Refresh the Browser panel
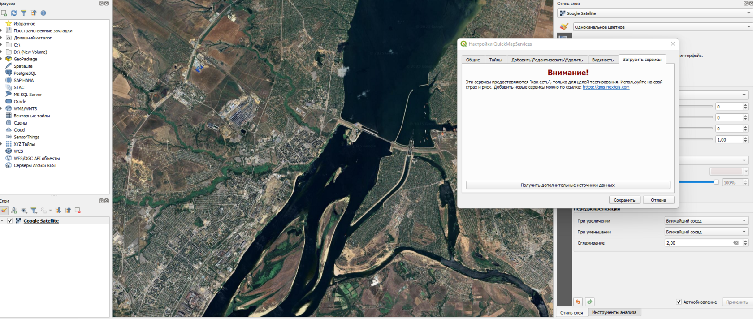Image resolution: width=753 pixels, height=319 pixels. (x=14, y=13)
